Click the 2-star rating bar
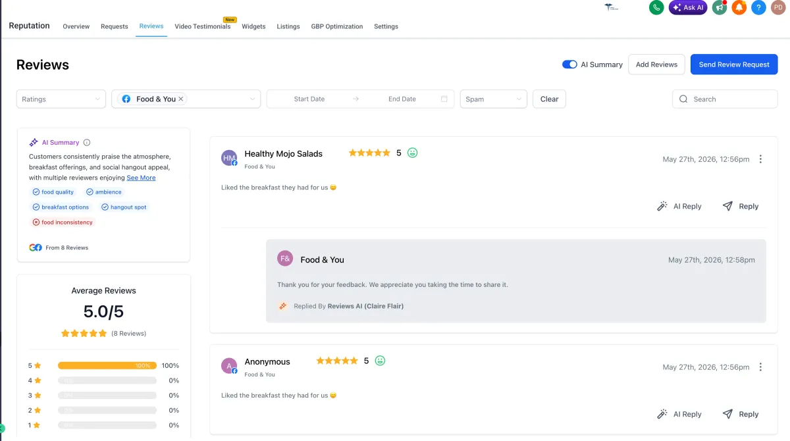Viewport: 790px width, 441px height. (x=107, y=410)
